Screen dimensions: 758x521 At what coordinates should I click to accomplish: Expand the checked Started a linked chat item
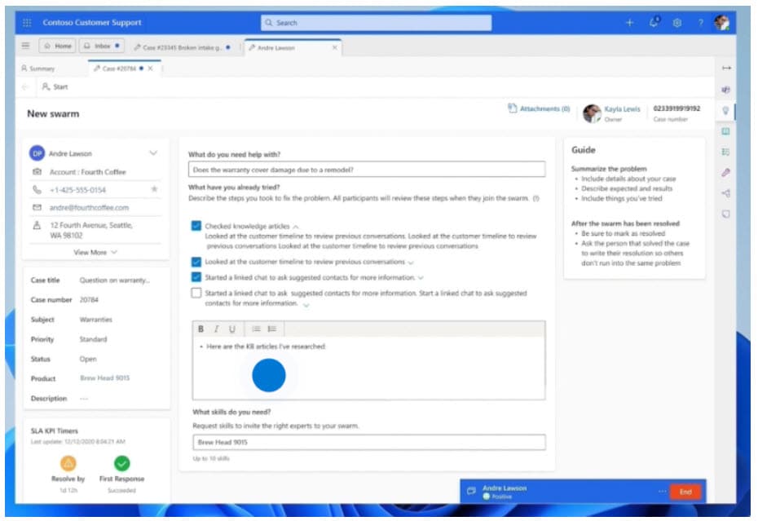421,278
